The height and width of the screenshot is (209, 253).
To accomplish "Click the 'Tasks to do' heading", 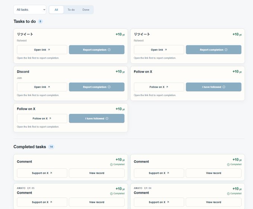I will point(25,21).
